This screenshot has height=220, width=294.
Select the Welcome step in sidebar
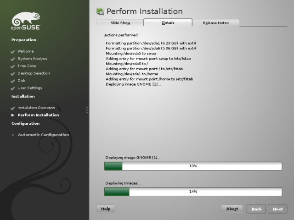pyautogui.click(x=26, y=51)
